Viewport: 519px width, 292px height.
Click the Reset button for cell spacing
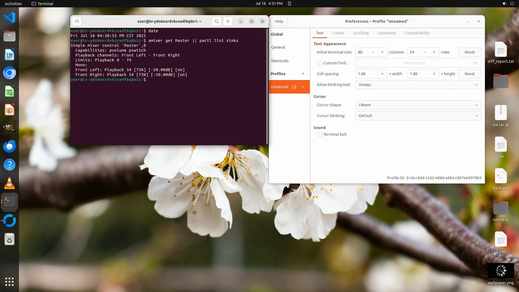(470, 74)
